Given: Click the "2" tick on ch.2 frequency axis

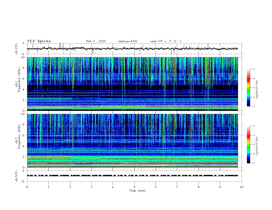Looking at the screenshot, I should pyautogui.click(x=24, y=157).
